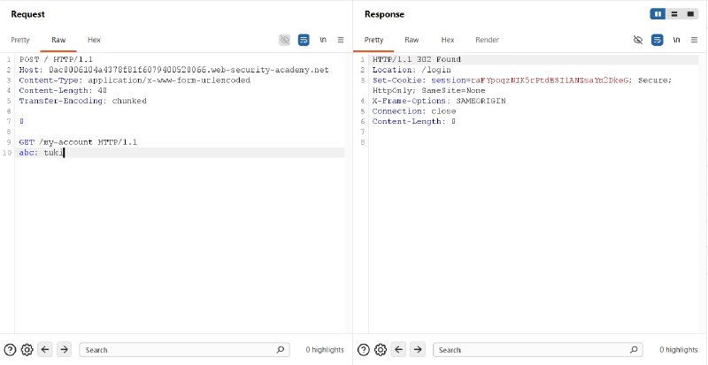The image size is (708, 365).
Task: Click the 'abc: tuki' line
Action: 42,153
